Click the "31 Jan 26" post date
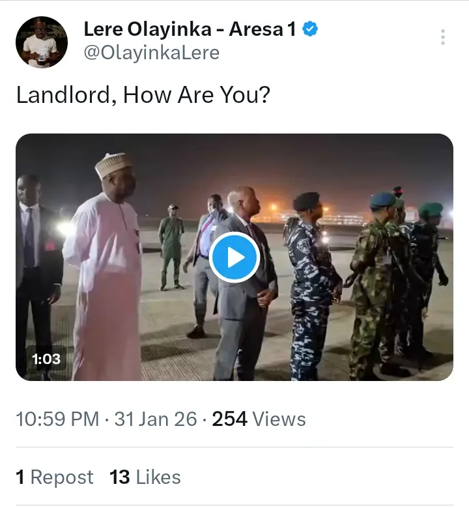Screen dimensions: 469x508 pos(155,419)
